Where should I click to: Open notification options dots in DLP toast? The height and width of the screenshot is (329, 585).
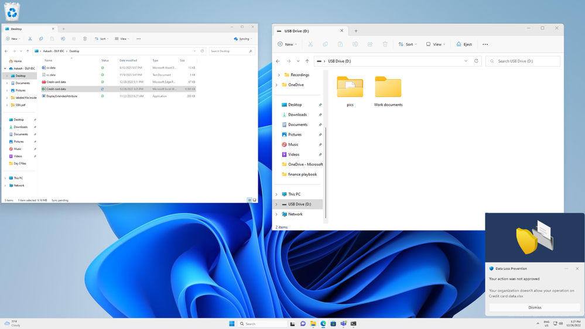coord(566,269)
